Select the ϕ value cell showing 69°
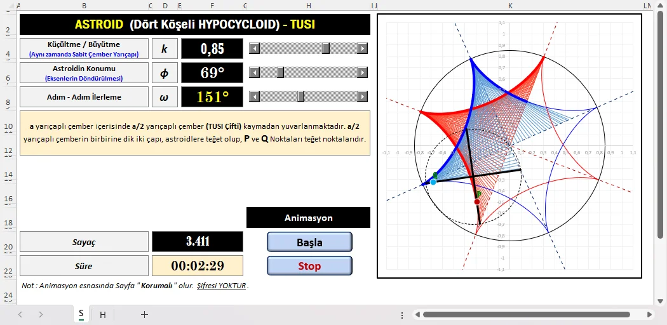Screen dimensions: 667x325 [x=212, y=72]
